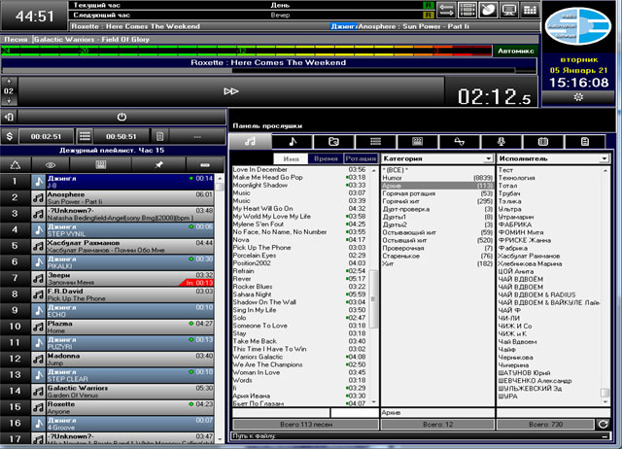The height and width of the screenshot is (449, 622).
Task: Click the 00:02:51 timer button
Action: click(46, 136)
